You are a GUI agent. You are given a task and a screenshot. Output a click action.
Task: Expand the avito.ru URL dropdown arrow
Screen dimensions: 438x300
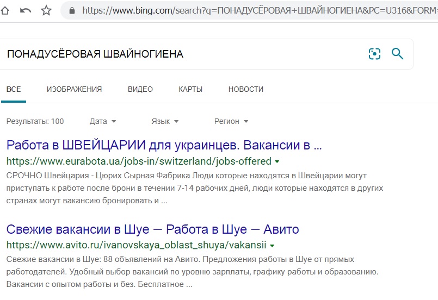point(272,246)
